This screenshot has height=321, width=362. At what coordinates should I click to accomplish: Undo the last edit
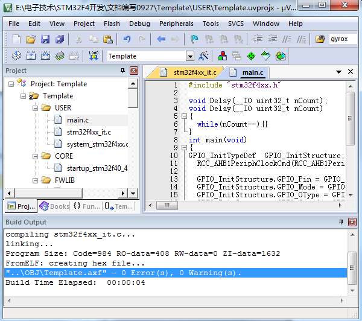[x=127, y=39]
